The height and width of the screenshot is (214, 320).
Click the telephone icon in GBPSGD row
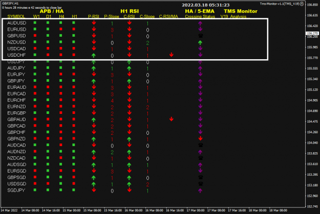[201, 177]
